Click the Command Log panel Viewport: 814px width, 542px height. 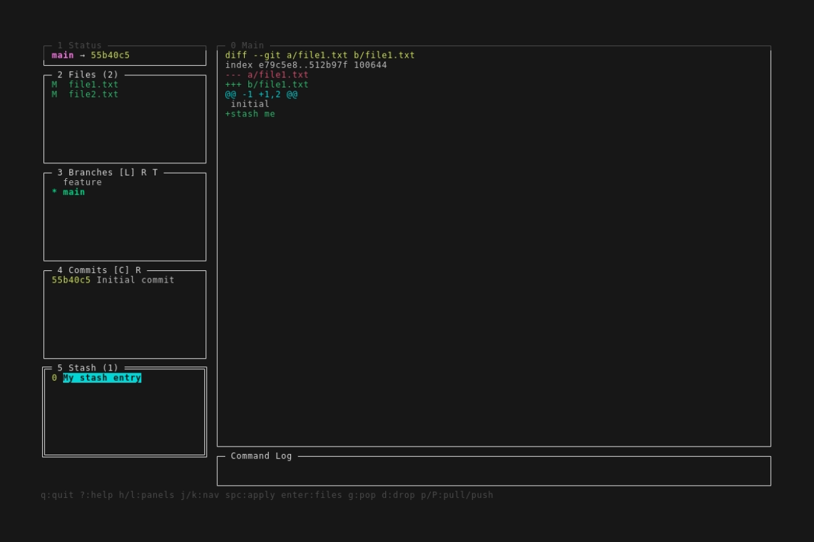pyautogui.click(x=493, y=471)
